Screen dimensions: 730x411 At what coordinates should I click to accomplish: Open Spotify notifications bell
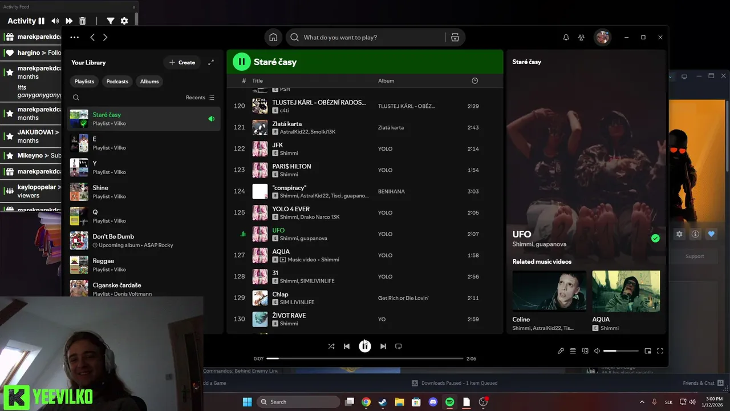[x=566, y=37]
